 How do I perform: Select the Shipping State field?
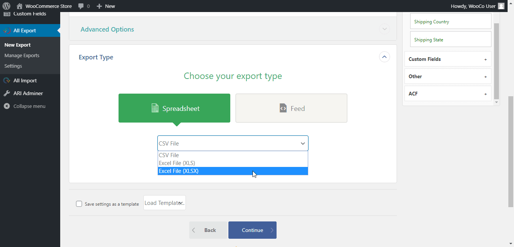451,39
